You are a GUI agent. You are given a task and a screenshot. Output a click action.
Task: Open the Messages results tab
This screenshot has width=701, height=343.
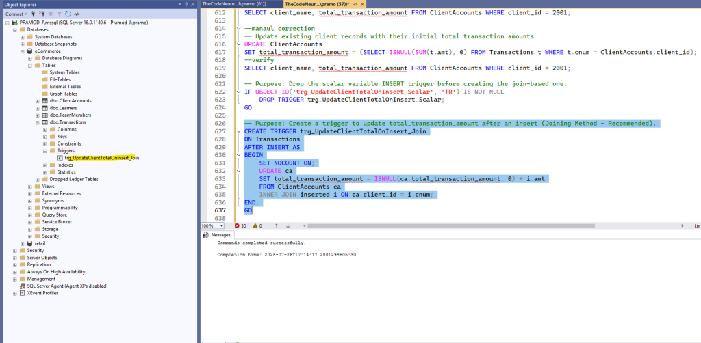[x=217, y=234]
